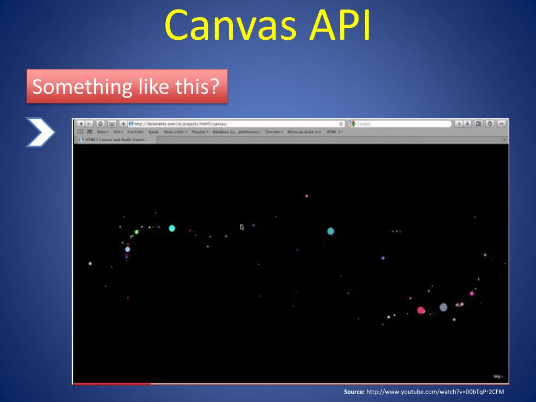Click the rightmost toolbar button
This screenshot has height=402, width=536.
[501, 124]
